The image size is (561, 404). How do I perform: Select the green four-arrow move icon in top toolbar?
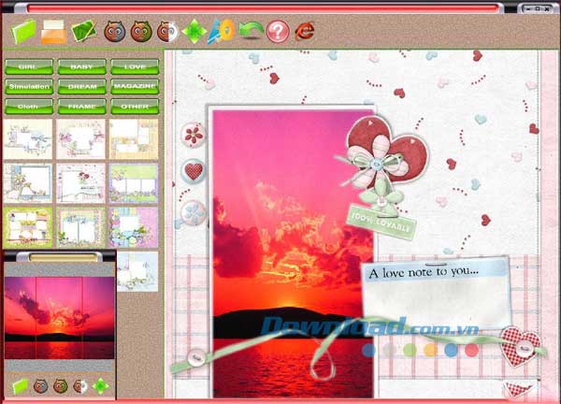pos(194,31)
